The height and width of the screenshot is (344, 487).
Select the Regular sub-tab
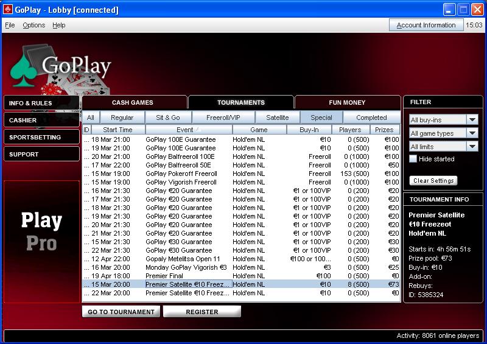tap(122, 118)
